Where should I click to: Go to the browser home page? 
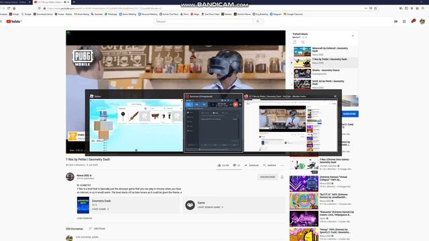14,8
